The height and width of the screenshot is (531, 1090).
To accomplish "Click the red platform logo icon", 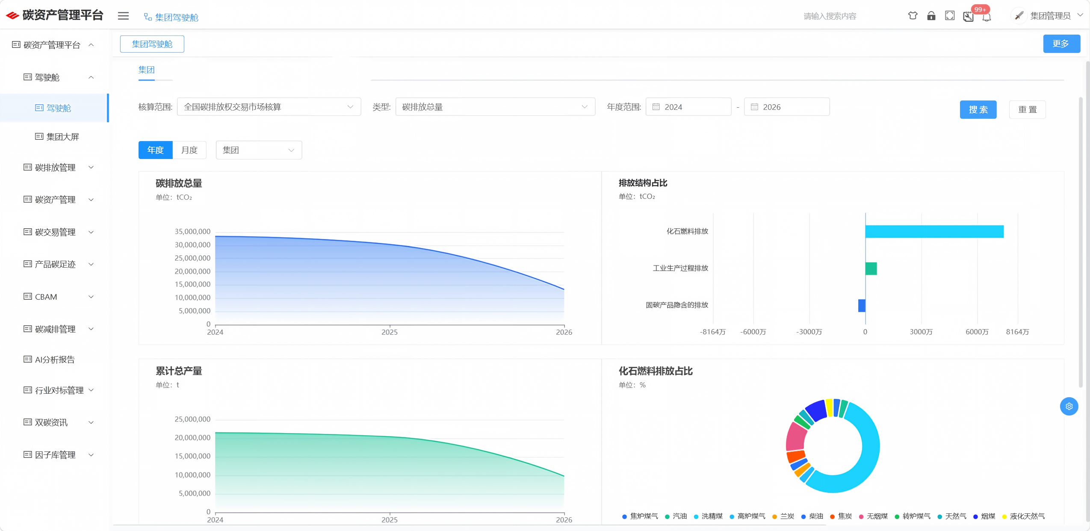I will coord(12,15).
